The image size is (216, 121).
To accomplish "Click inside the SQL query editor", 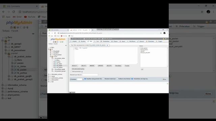I will coord(106,55).
